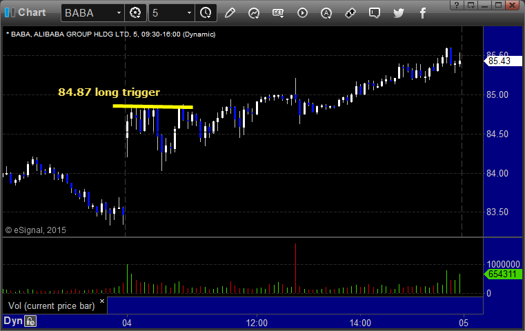The width and height of the screenshot is (525, 331).
Task: Share chart via Twitter bird icon
Action: click(399, 13)
